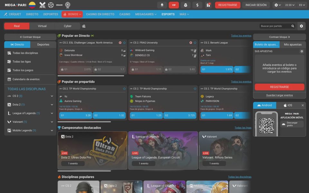Click Registrarse button in the header

coord(228,5)
